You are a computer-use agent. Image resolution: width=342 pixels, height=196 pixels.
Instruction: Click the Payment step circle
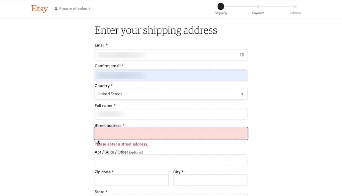[258, 6]
